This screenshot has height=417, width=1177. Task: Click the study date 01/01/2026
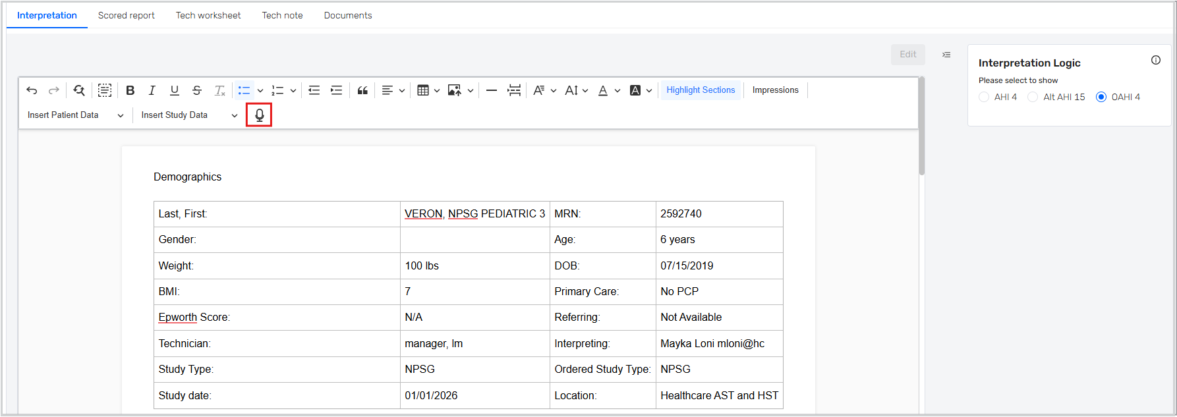pos(431,396)
